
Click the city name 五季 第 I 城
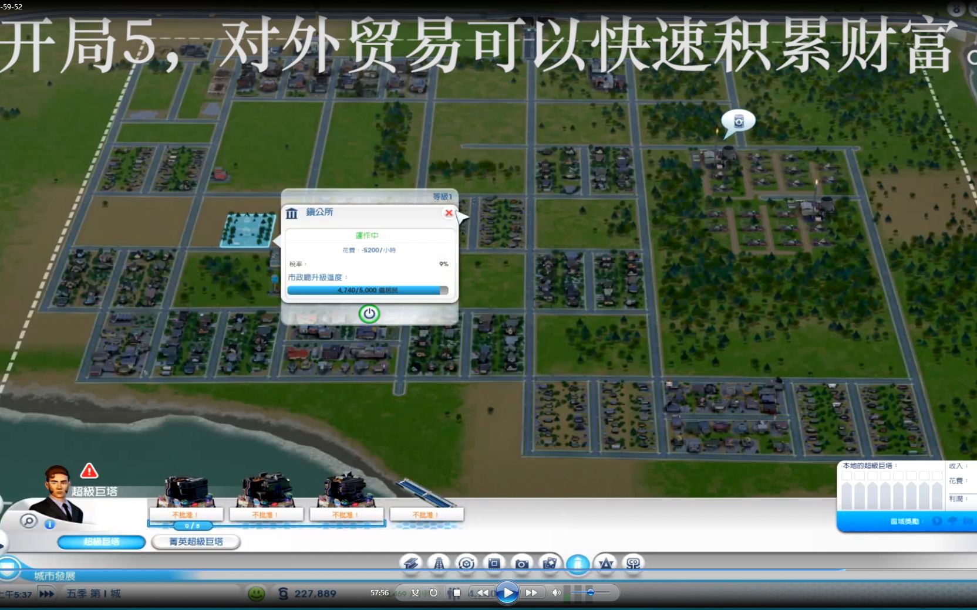(x=93, y=594)
